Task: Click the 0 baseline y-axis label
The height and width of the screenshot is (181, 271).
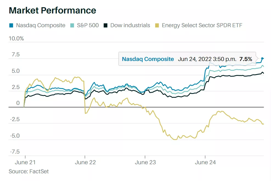Action: pyautogui.click(x=18, y=103)
